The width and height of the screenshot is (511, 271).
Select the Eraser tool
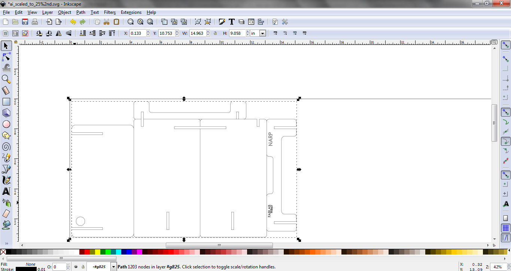coord(6,214)
